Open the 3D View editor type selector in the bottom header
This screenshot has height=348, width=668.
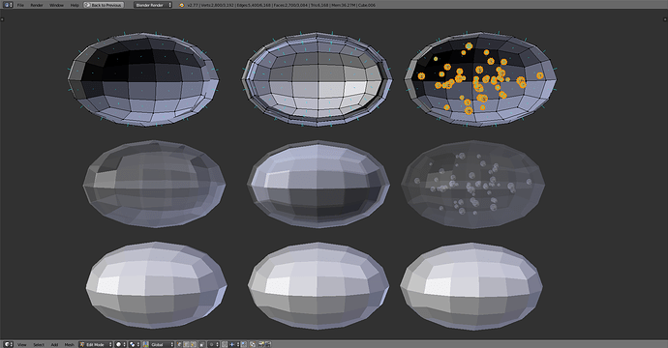(8, 344)
